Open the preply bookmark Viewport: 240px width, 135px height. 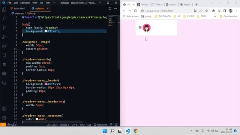(146, 16)
